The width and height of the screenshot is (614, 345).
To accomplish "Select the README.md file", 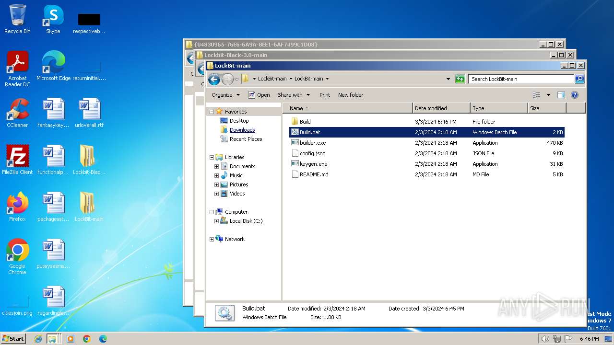I will (427, 174).
